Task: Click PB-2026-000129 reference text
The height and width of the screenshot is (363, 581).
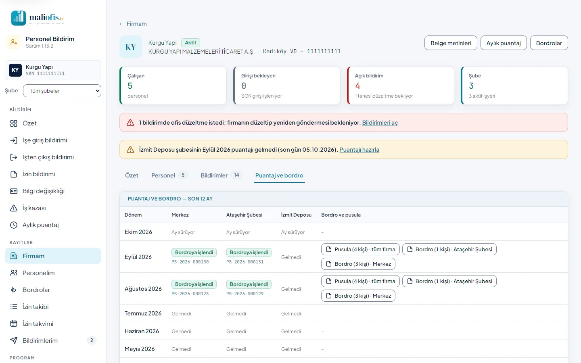Action: click(x=245, y=294)
